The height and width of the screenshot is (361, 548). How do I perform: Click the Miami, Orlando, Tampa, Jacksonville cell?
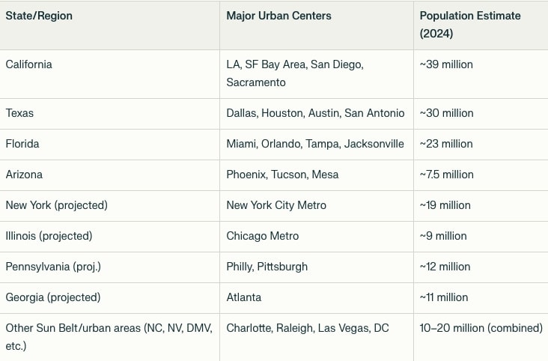pos(315,144)
